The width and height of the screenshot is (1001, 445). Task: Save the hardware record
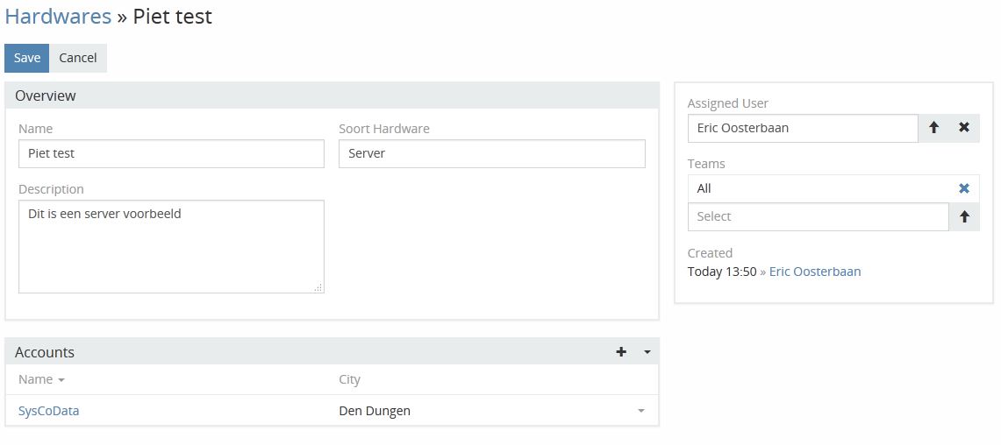coord(27,58)
